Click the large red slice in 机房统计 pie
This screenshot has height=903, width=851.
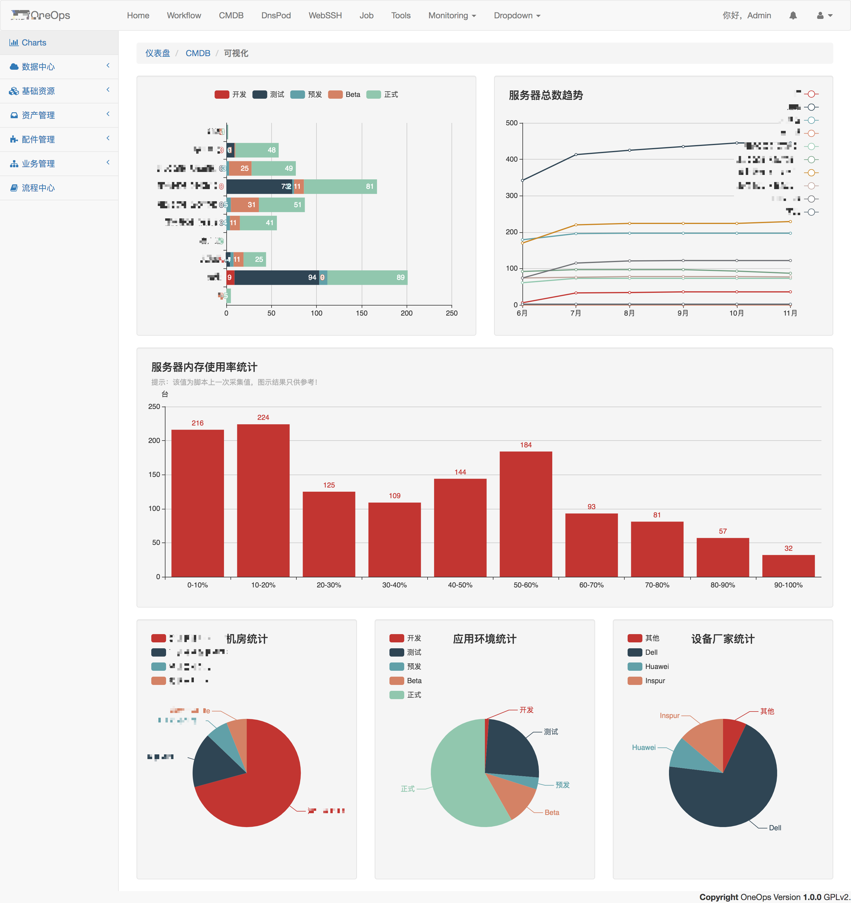coord(263,786)
